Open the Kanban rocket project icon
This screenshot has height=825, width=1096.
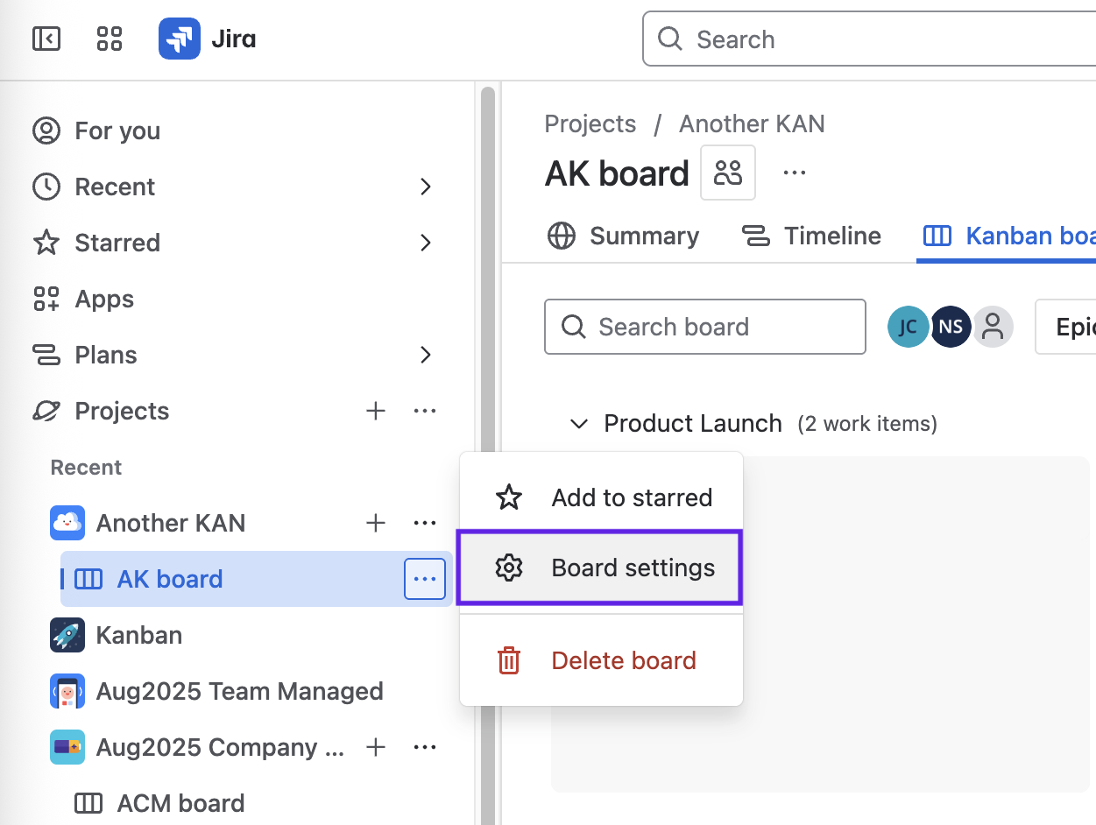(x=67, y=635)
